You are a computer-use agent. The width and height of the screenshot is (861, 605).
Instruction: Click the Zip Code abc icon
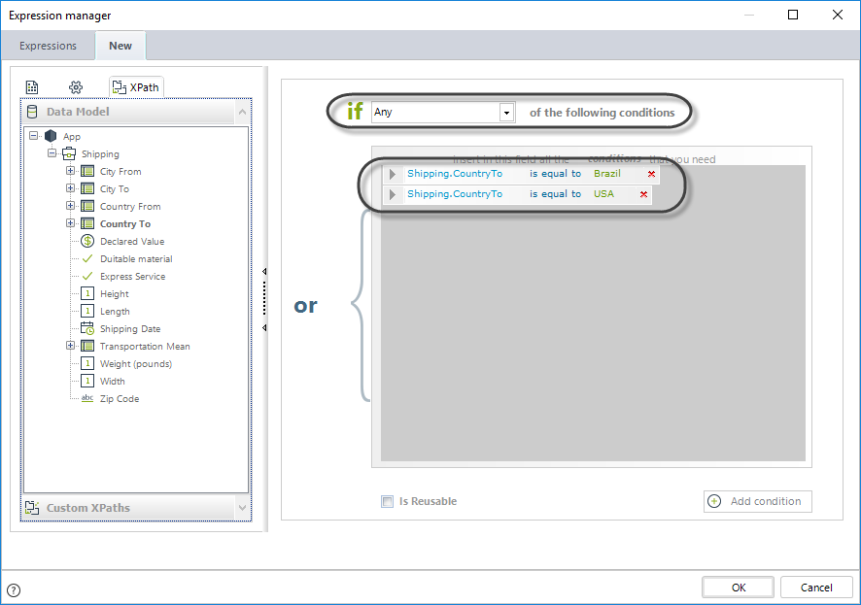point(87,398)
